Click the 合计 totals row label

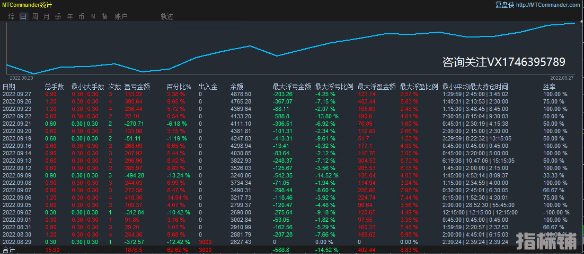(8, 250)
